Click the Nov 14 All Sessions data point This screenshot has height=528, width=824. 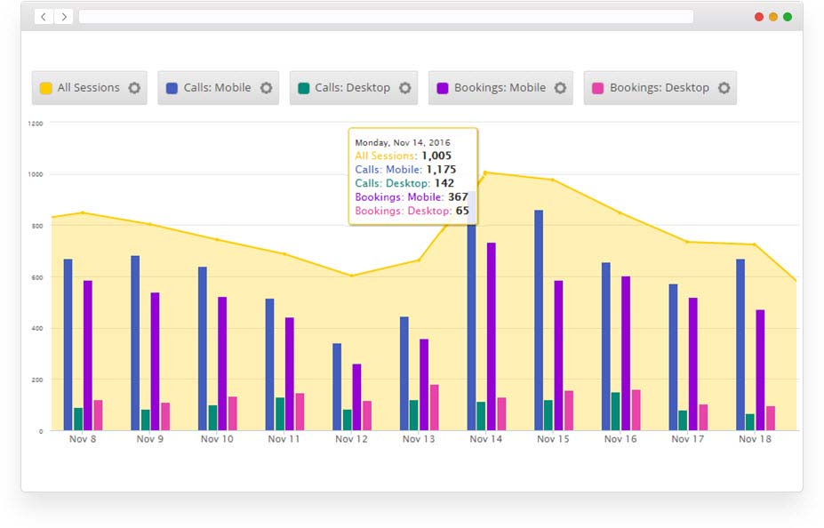click(485, 172)
